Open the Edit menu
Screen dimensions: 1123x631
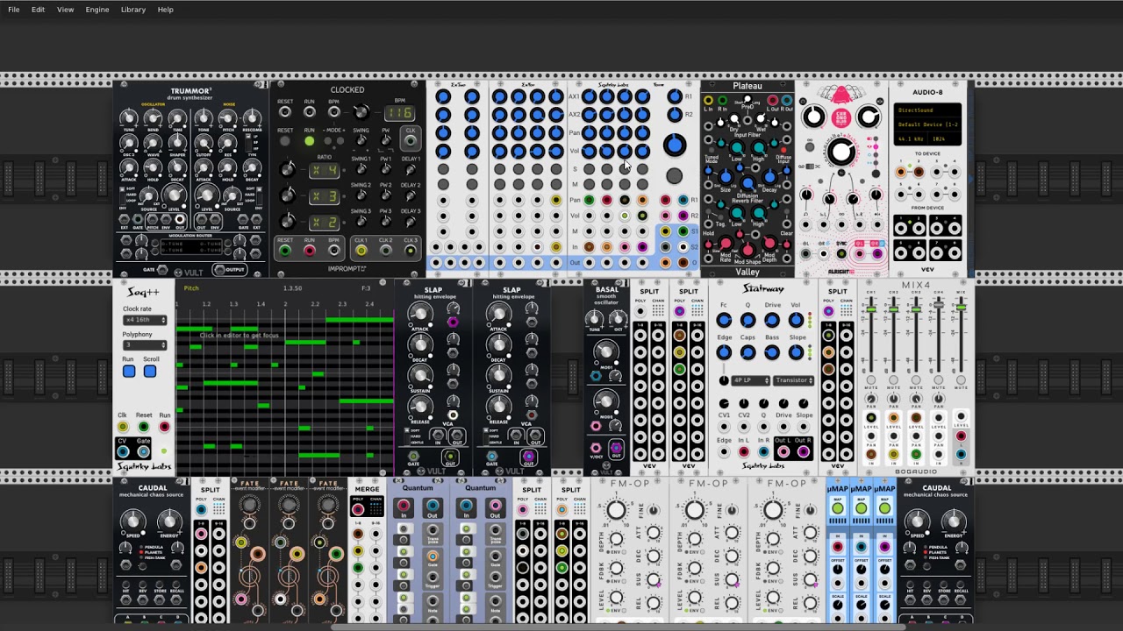[x=38, y=10]
